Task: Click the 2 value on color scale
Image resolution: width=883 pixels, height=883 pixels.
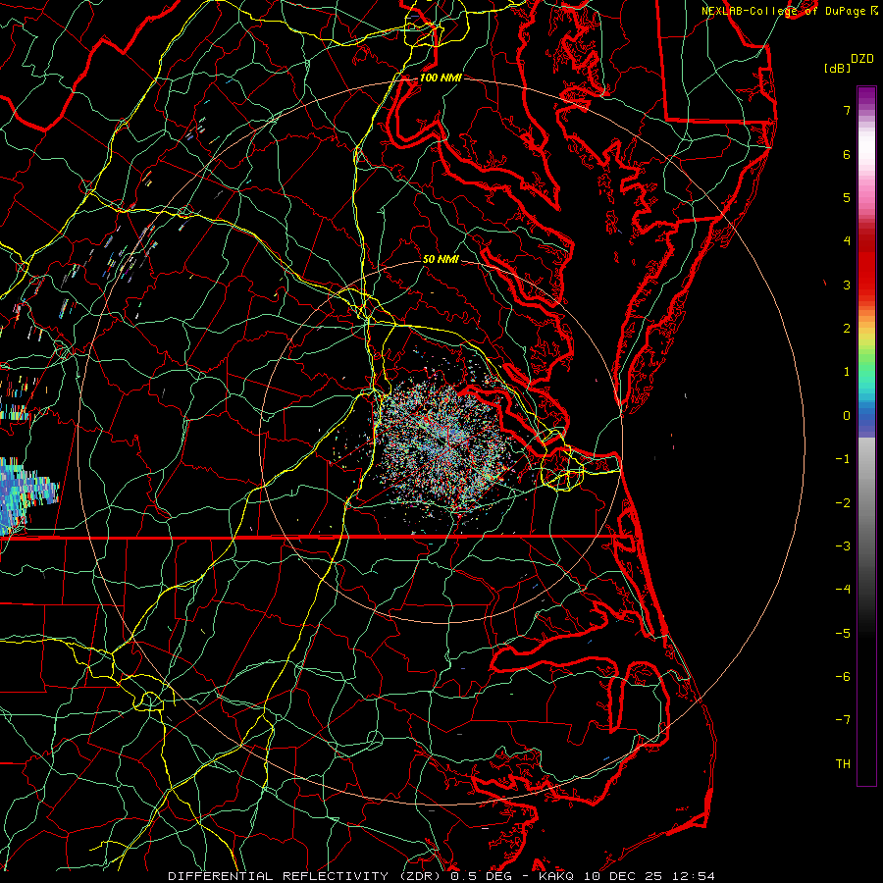Action: [x=847, y=329]
